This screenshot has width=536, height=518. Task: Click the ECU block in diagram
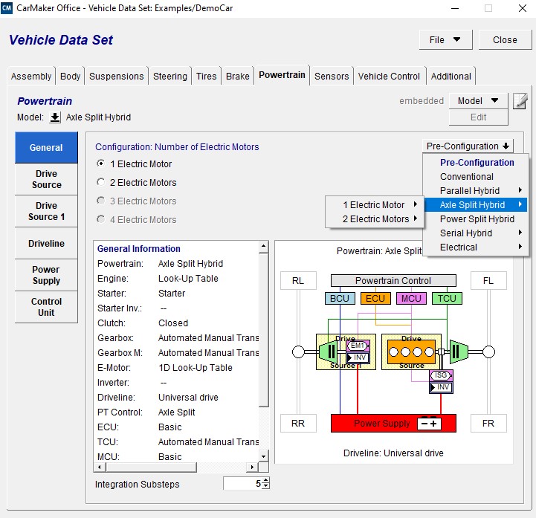[375, 298]
